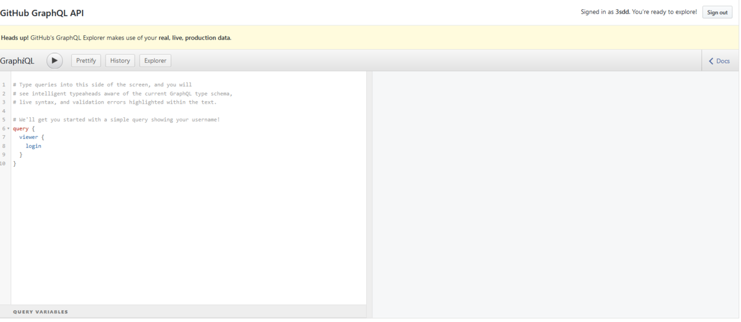Open the History panel
Viewport: 741px width, 322px height.
120,60
